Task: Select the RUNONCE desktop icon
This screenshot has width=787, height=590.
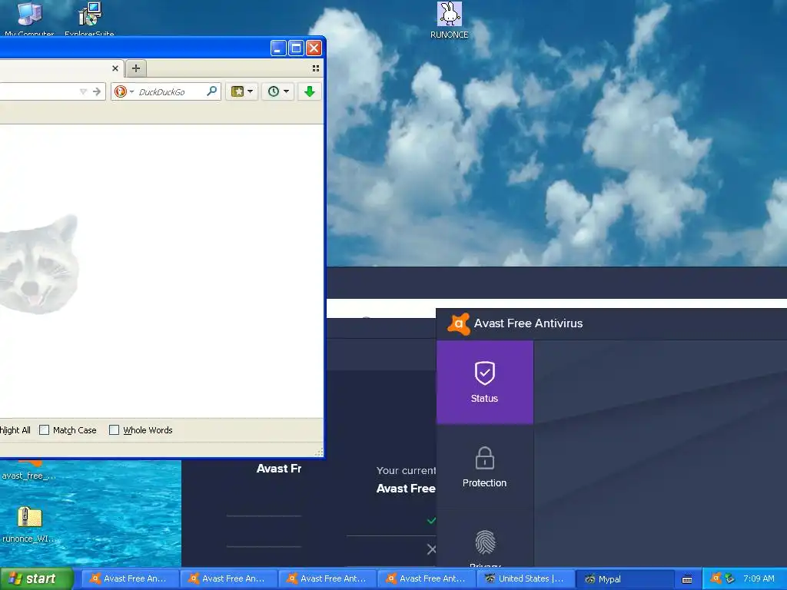Action: click(x=449, y=20)
